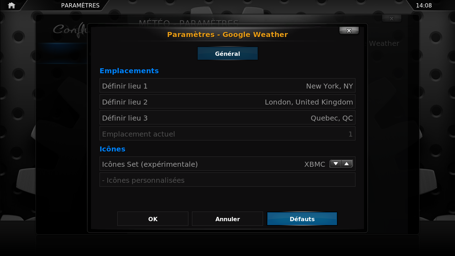455x256 pixels.
Task: Click the PARAMÈTRES breadcrumb in top bar
Action: pos(80,5)
